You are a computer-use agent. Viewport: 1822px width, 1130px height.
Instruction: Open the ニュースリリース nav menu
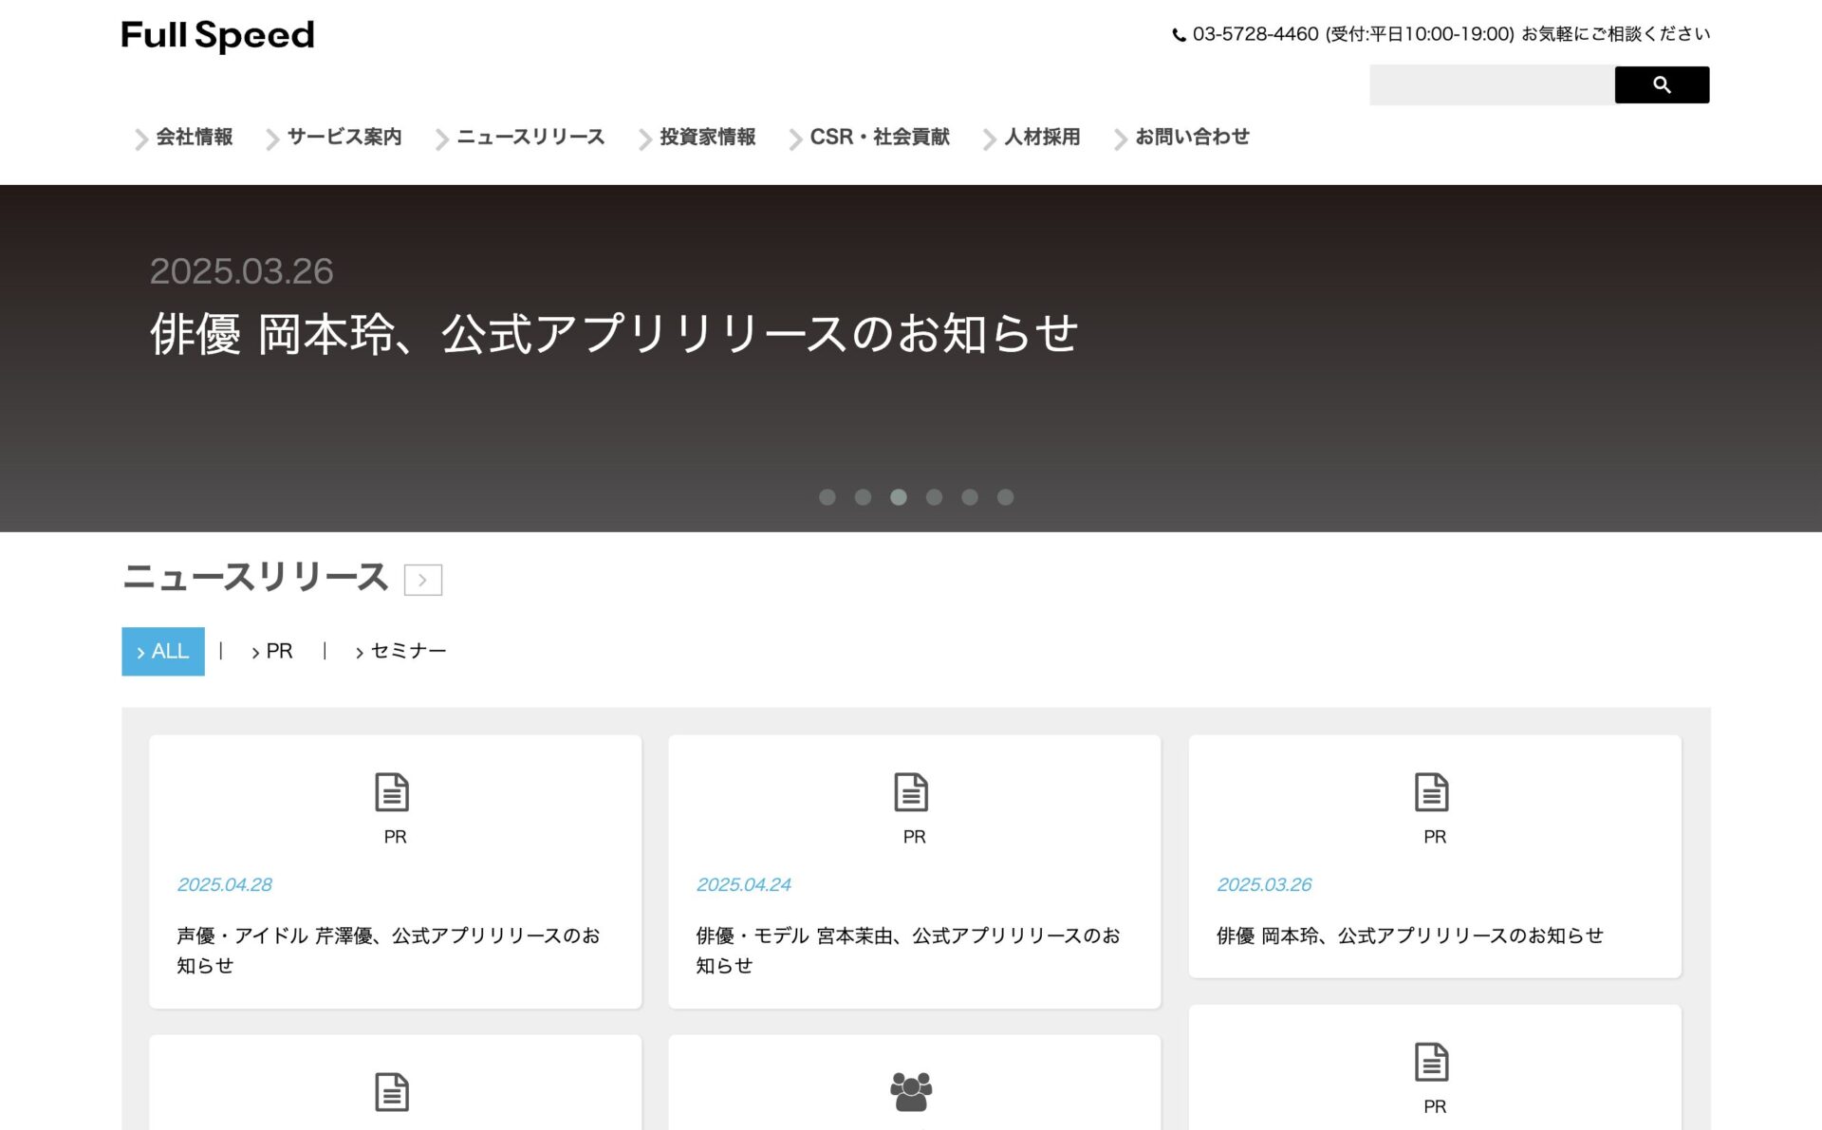click(530, 137)
